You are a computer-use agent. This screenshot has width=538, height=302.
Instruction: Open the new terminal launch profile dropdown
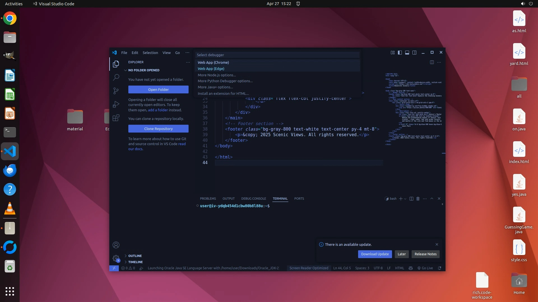[405, 199]
